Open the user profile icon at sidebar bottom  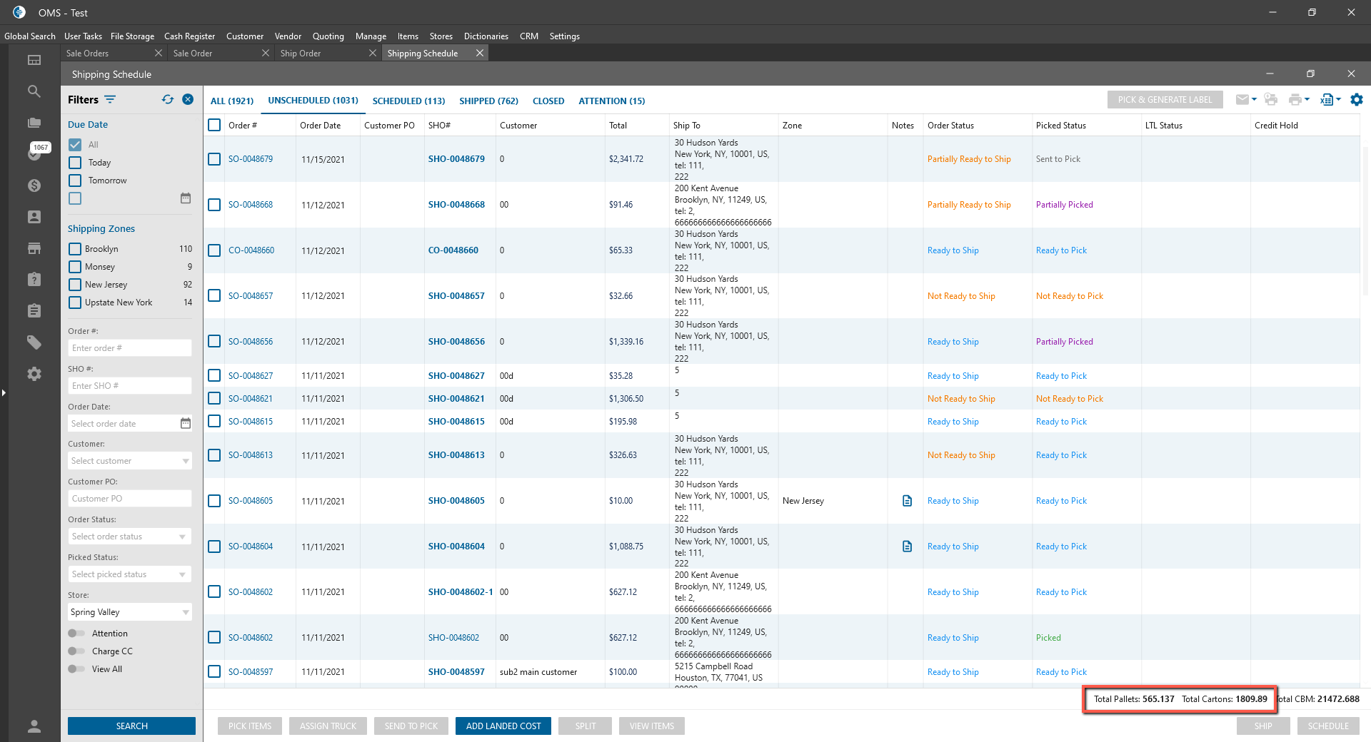point(34,726)
